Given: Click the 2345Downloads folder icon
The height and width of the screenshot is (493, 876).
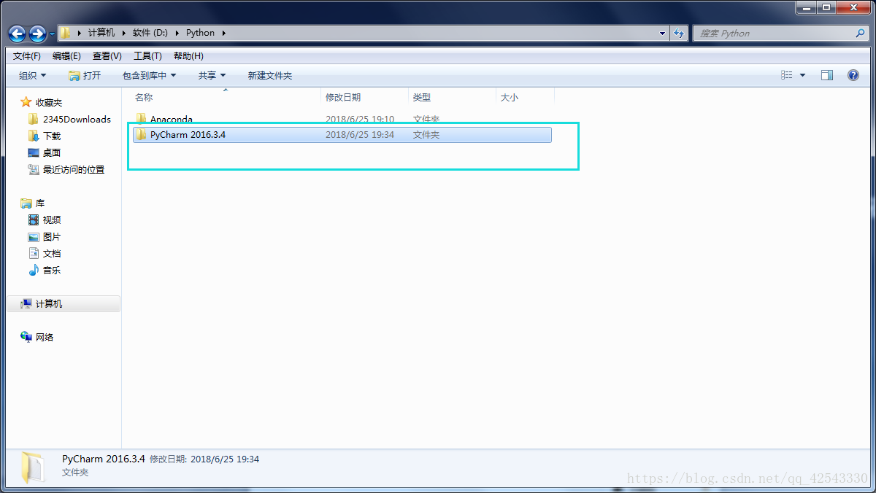Looking at the screenshot, I should coord(33,119).
